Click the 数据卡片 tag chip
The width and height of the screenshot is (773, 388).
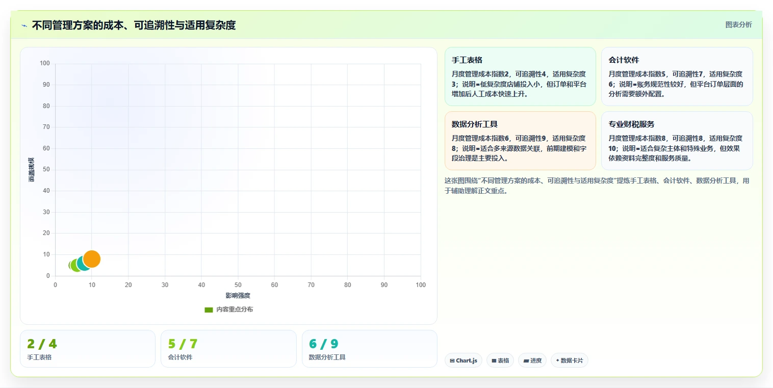tap(570, 360)
